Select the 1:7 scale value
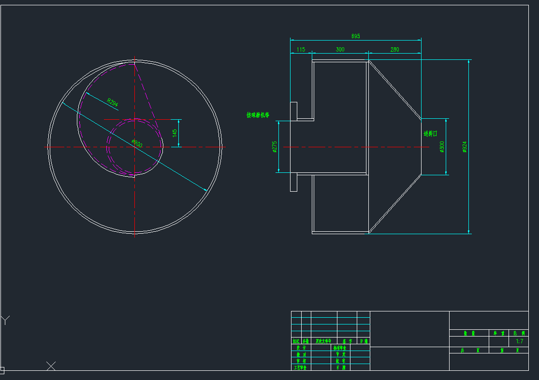Screen dimensions: 539x380 pos(520,341)
